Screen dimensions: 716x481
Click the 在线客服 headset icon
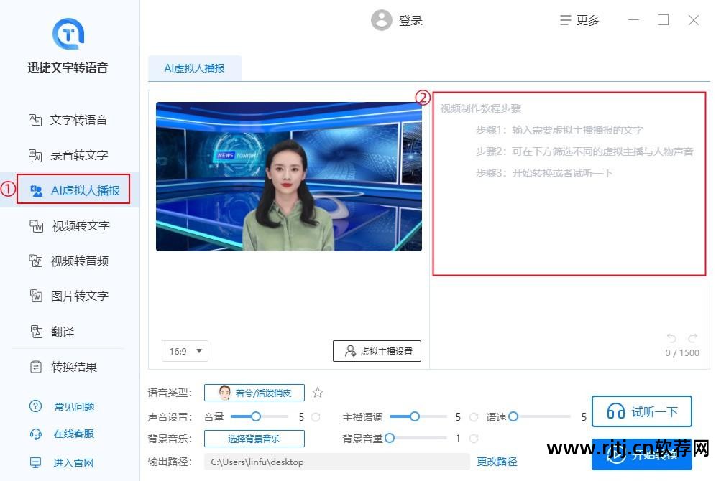pos(36,434)
